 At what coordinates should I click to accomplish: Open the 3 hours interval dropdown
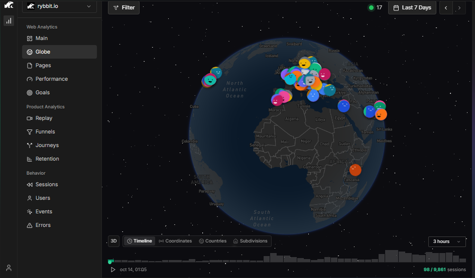[x=446, y=241]
